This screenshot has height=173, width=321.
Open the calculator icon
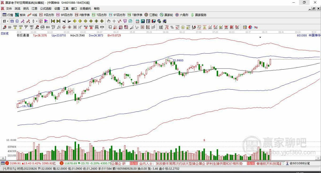[x=143, y=21]
